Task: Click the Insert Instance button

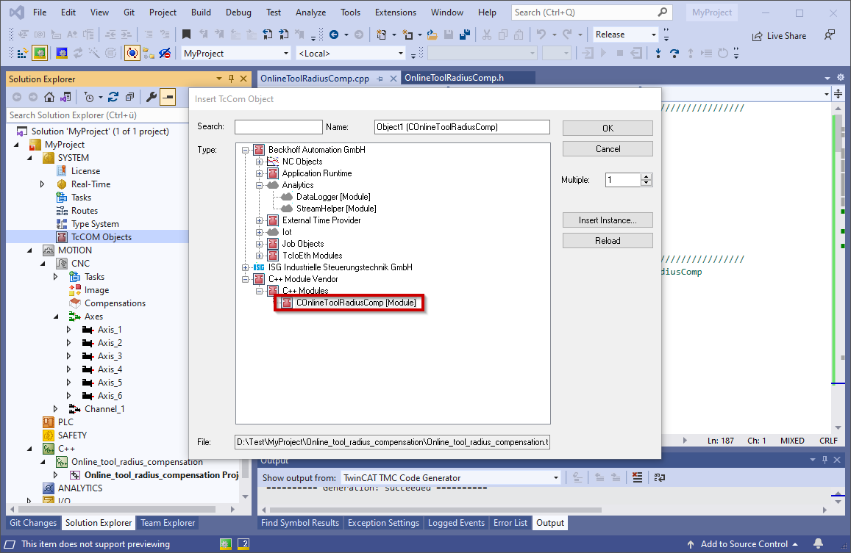Action: (608, 220)
